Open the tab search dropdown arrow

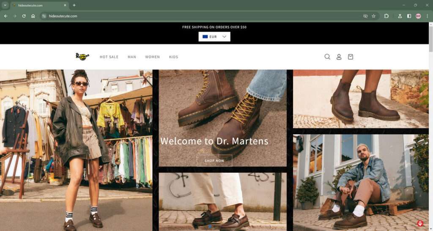pos(5,5)
